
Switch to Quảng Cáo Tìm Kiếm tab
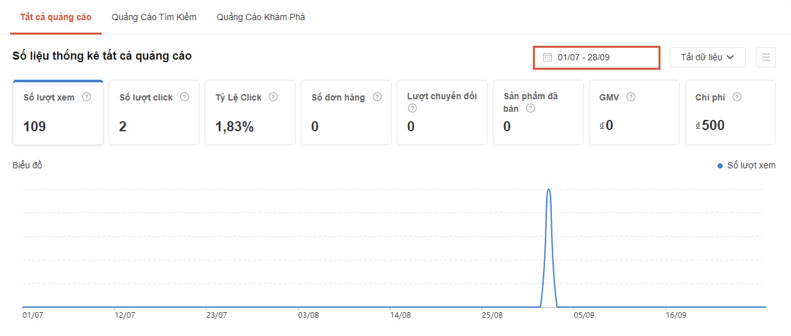click(x=154, y=17)
